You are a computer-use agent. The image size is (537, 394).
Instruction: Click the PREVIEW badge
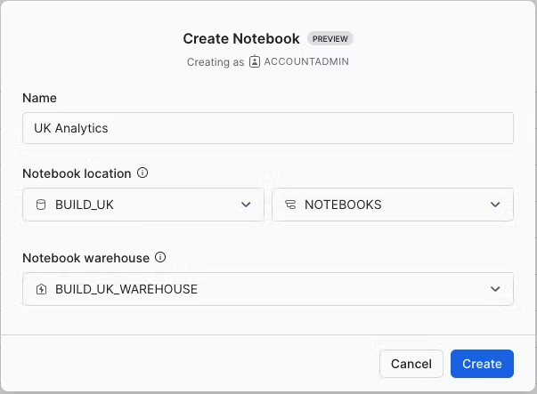tap(330, 39)
